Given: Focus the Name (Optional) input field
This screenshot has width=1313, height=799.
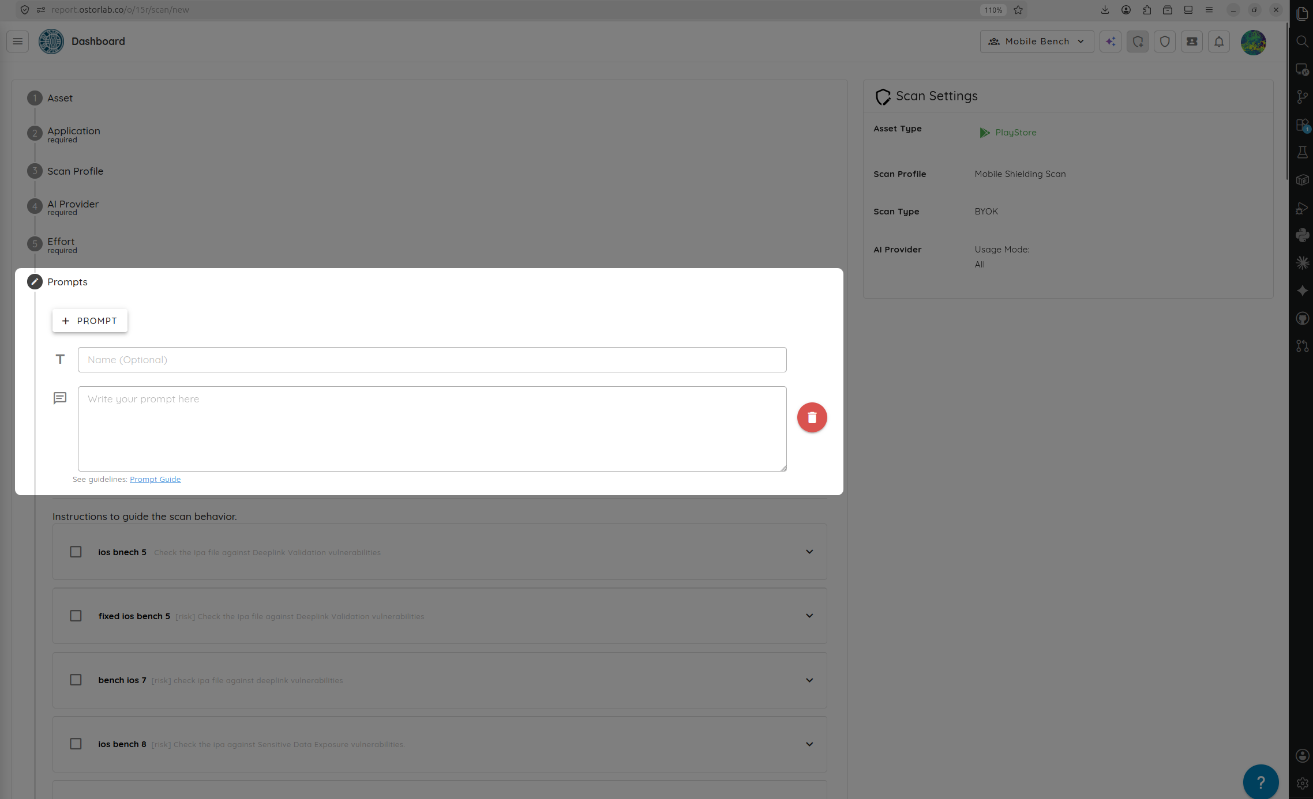Looking at the screenshot, I should coord(432,360).
